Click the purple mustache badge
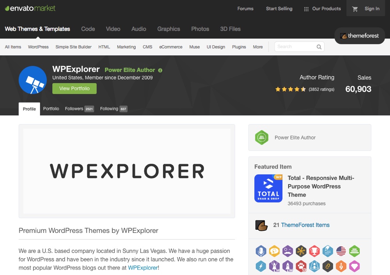Screen dimensions: 390x275 tap(287, 251)
